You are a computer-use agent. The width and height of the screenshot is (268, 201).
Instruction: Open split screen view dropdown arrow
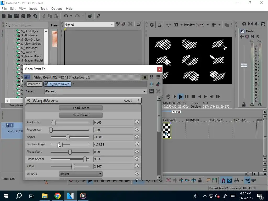[x=181, y=25]
